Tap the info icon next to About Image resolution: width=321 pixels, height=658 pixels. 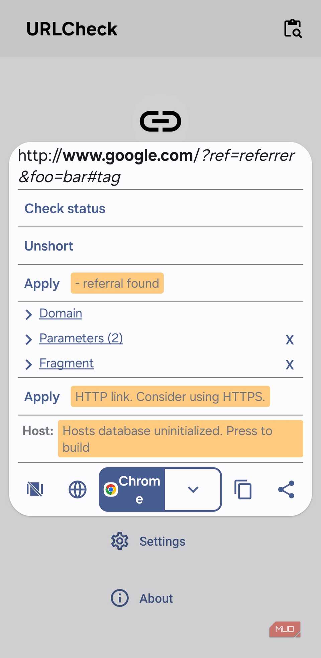point(119,598)
